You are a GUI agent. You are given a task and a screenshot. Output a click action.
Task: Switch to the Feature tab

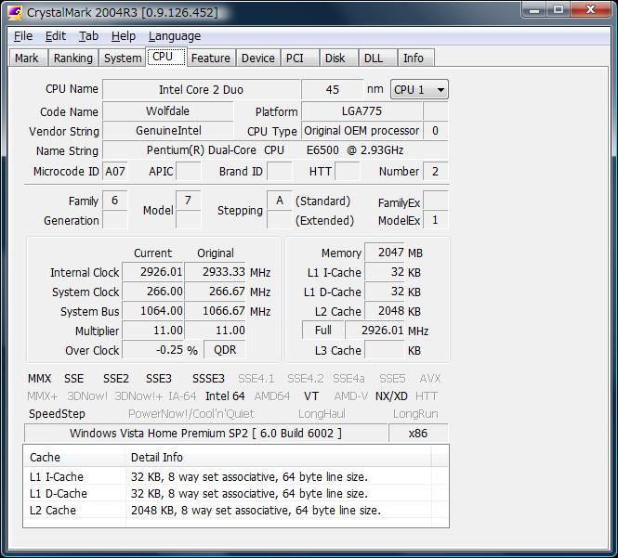[211, 58]
